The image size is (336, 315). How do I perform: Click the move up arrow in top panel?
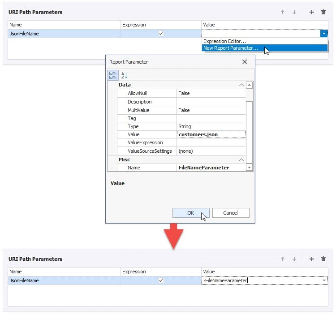(x=283, y=12)
